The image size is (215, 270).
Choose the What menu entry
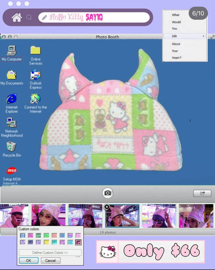click(x=175, y=15)
